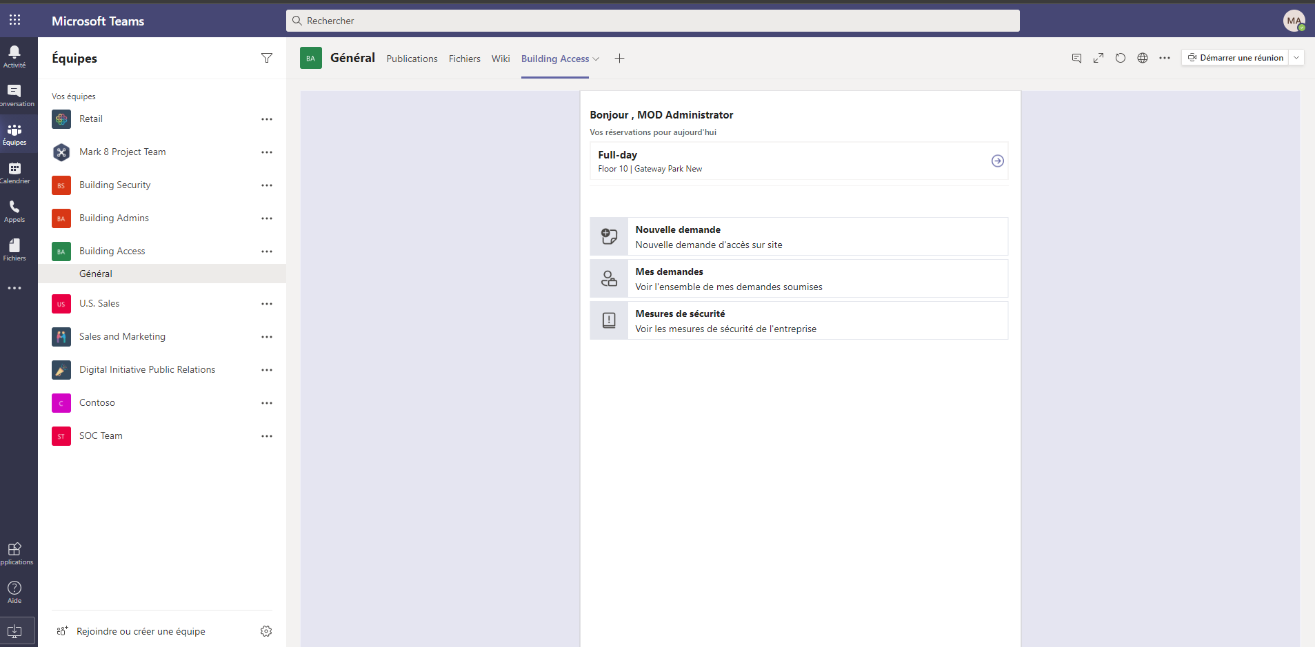The image size is (1315, 647).
Task: Open the Building Admins team
Action: [162, 218]
